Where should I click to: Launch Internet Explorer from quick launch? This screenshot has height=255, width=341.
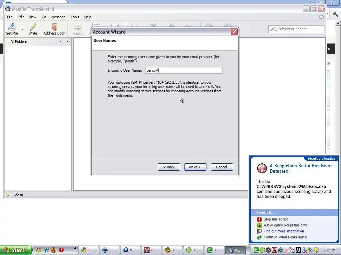tap(46, 250)
